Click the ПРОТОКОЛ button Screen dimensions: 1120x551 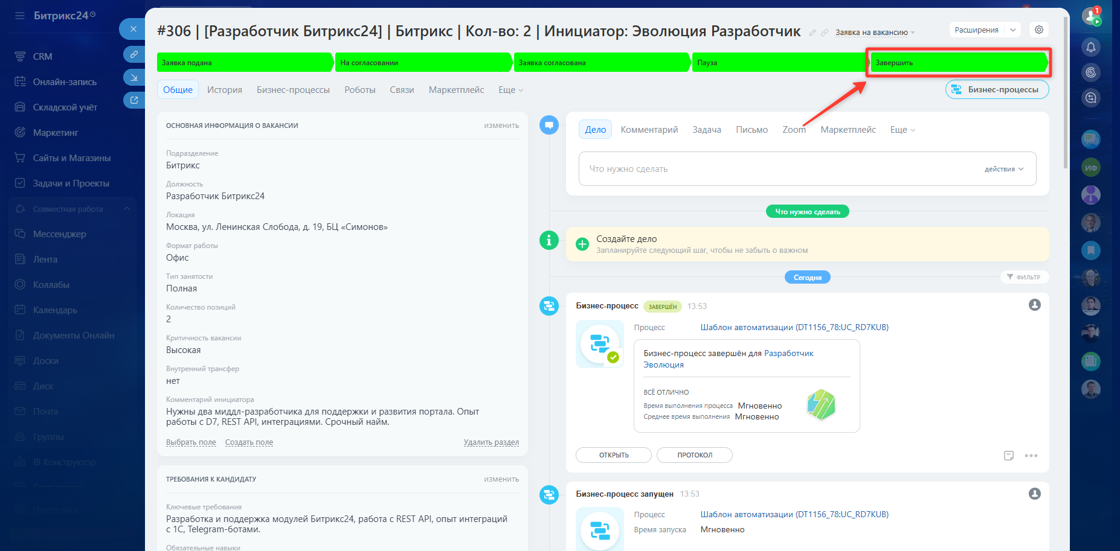(x=695, y=455)
